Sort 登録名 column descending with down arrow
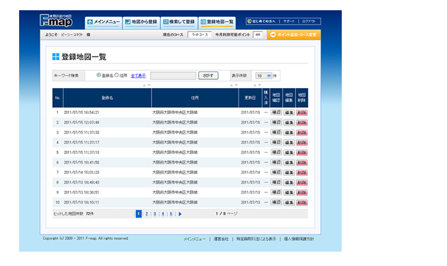The image size is (447, 266). click(149, 85)
